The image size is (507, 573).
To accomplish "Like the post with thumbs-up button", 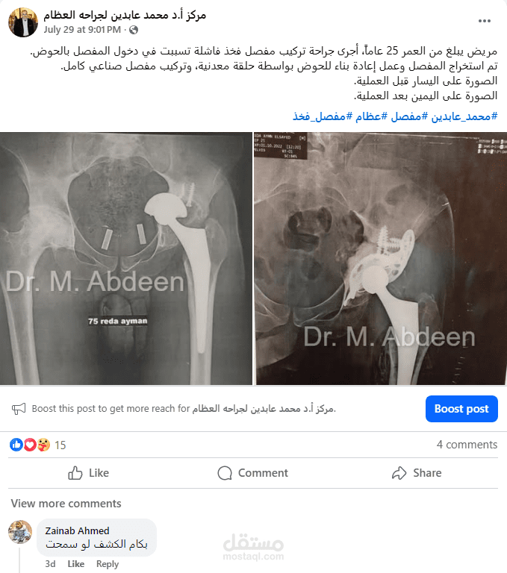I will tap(89, 473).
